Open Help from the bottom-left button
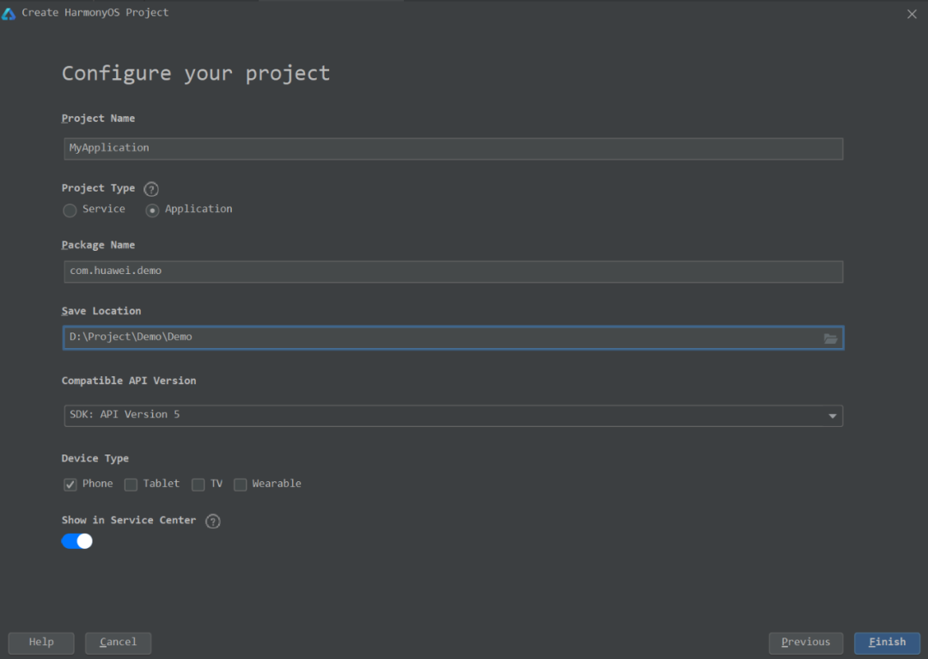 (41, 643)
